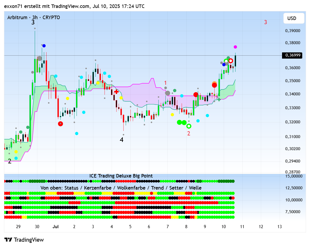
Task: Select the red plus marker near Jul 4
Action: coord(116,92)
